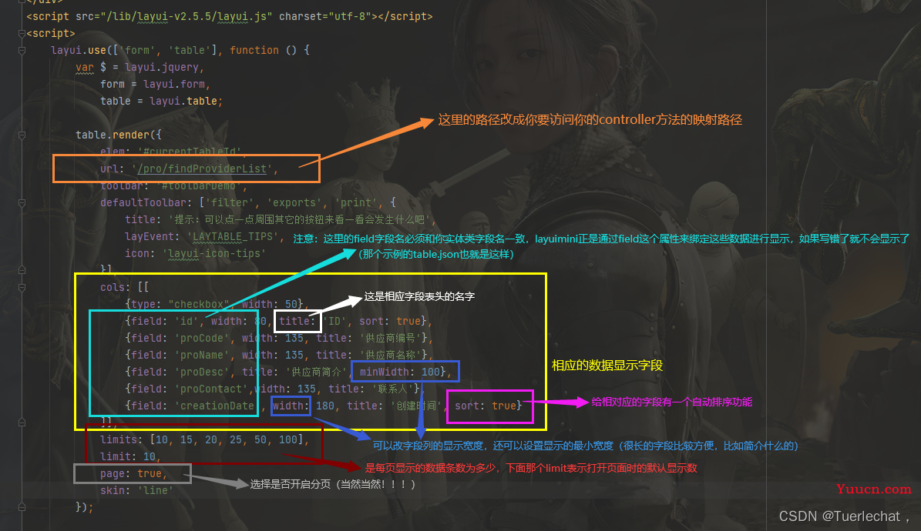
Task: Click the 'proDesc' field string
Action: click(201, 372)
